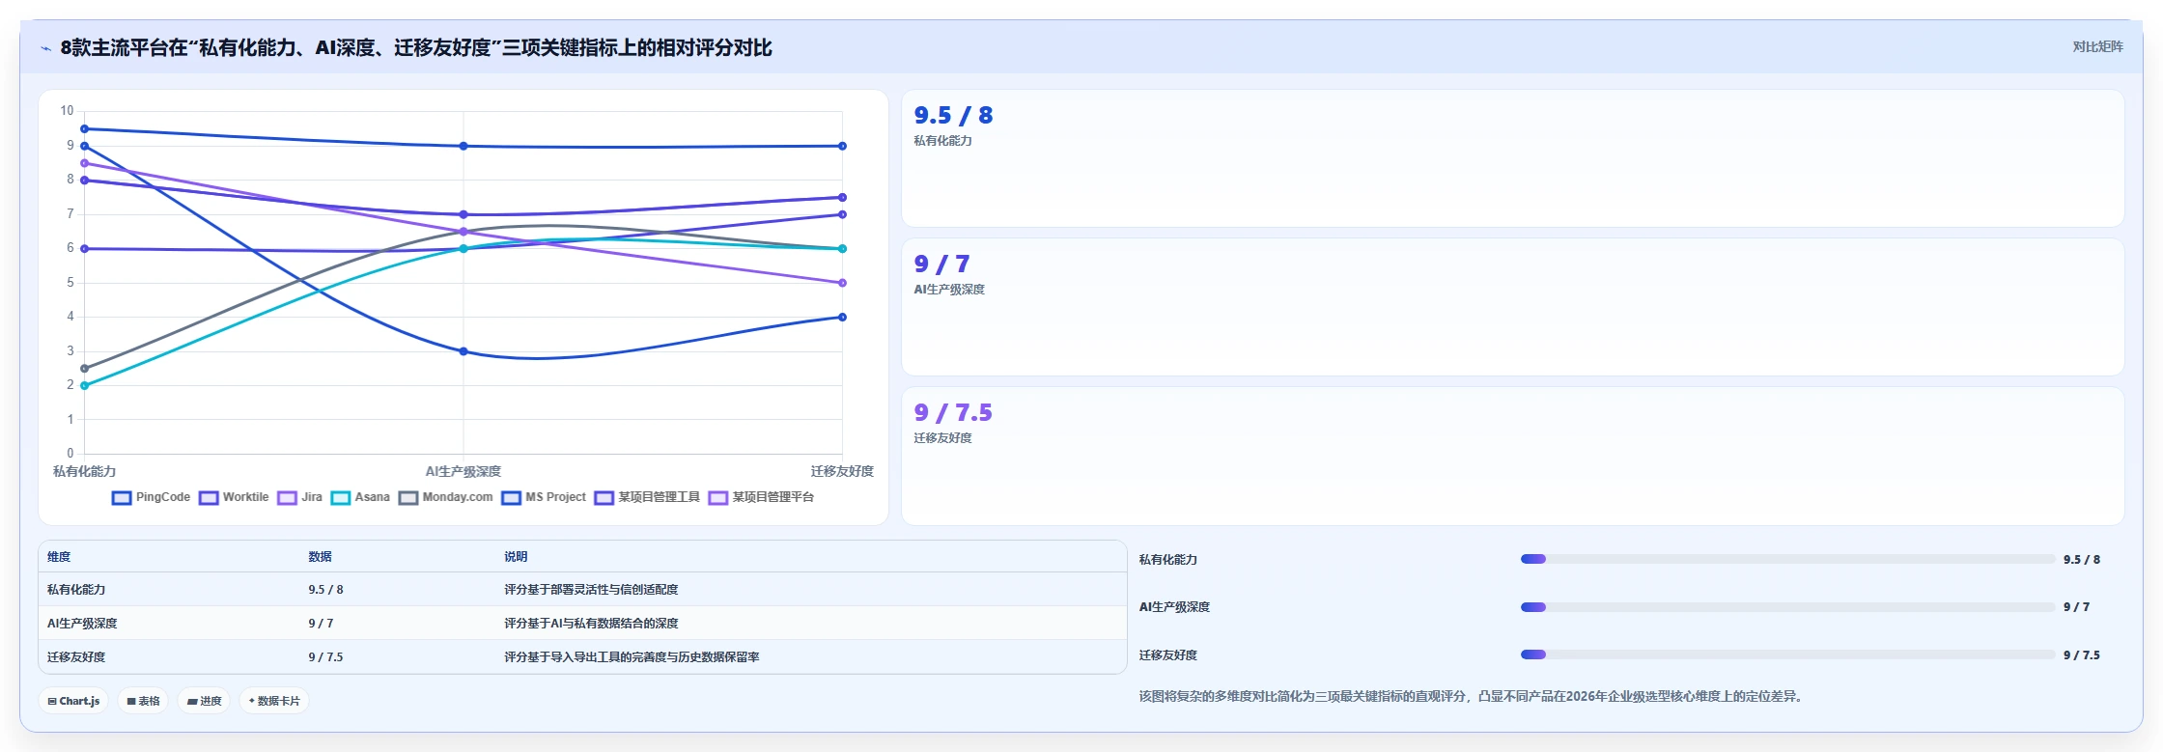Viewport: 2163px width, 752px height.
Task: Click the 维度 column header
Action: point(59,557)
